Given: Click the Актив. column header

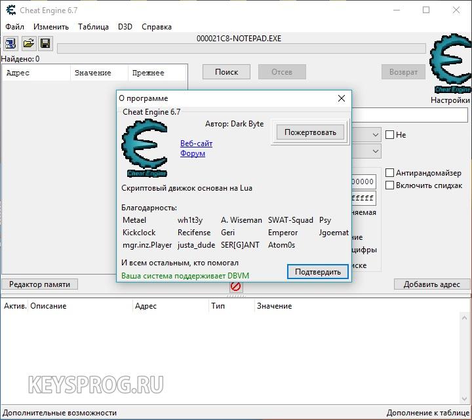Looking at the screenshot, I should click(x=14, y=306).
